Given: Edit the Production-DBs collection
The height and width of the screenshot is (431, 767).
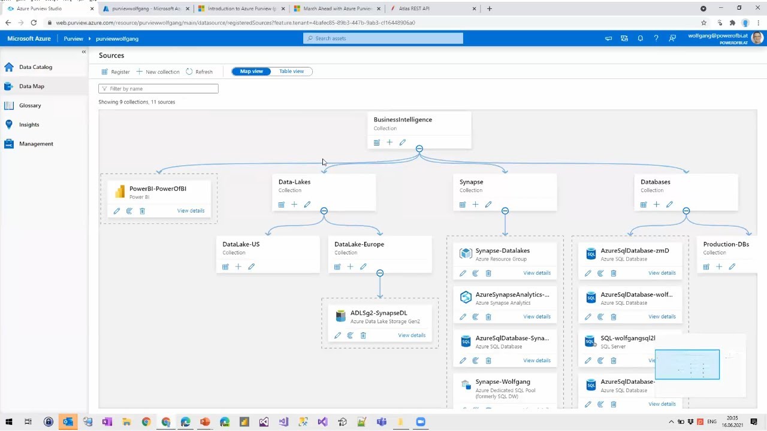Looking at the screenshot, I should (732, 267).
